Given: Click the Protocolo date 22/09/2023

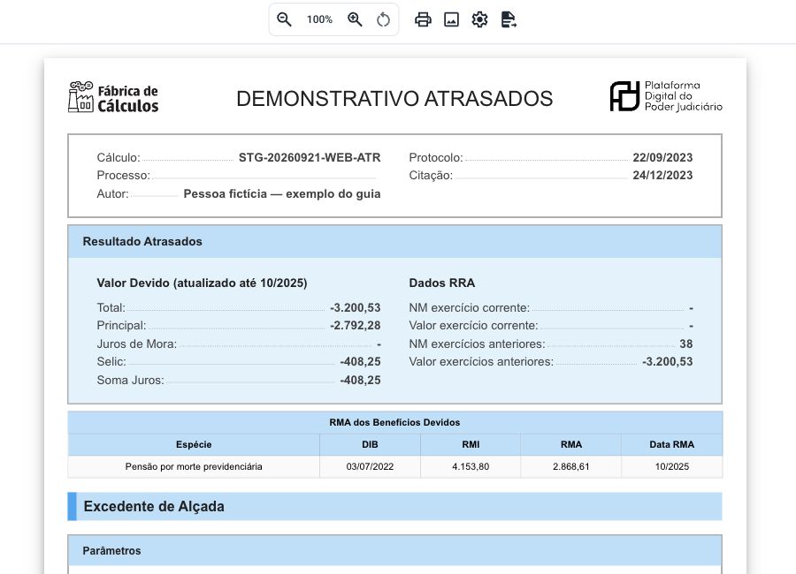Looking at the screenshot, I should point(662,158).
